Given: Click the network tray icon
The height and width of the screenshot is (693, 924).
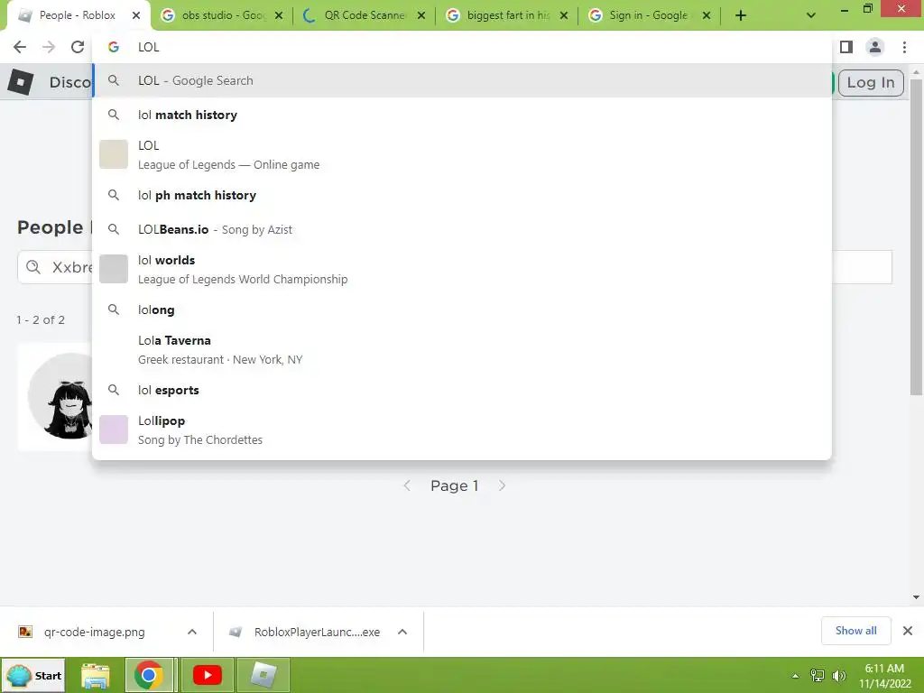Looking at the screenshot, I should (818, 675).
